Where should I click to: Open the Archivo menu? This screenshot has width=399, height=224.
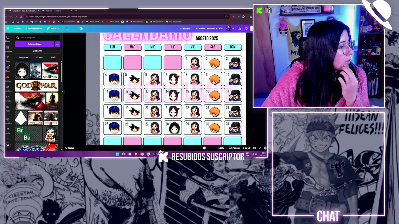pyautogui.click(x=17, y=28)
